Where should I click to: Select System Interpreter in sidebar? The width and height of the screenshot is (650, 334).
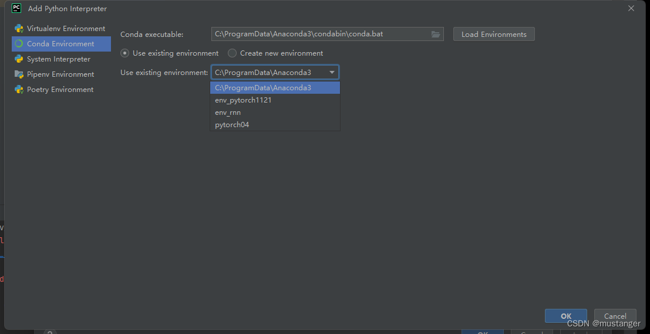(x=61, y=59)
